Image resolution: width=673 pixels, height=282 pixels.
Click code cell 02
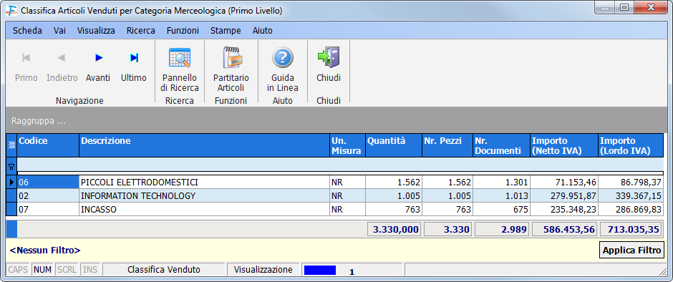point(48,195)
